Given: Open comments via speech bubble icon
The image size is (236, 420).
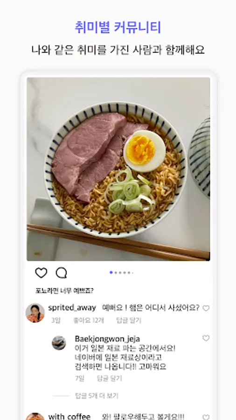Looking at the screenshot, I should (61, 273).
